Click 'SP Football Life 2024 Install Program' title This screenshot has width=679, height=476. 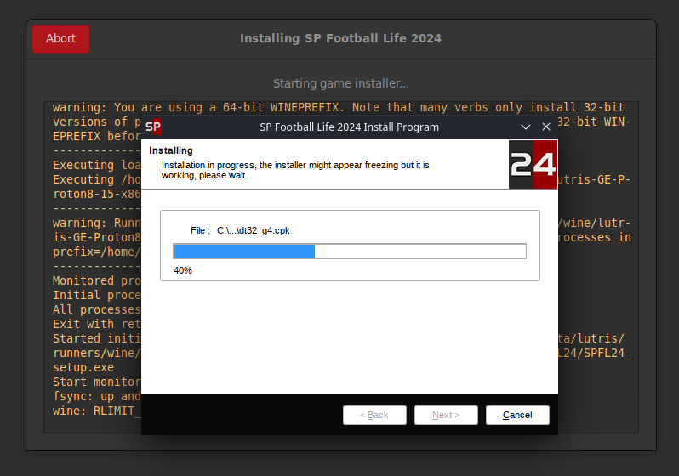(349, 127)
